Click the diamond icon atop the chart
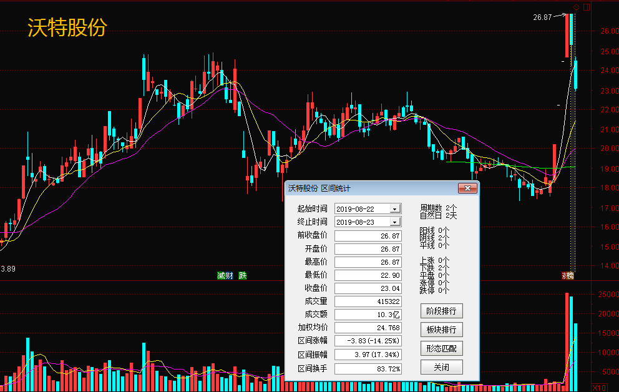Image resolution: width=619 pixels, height=392 pixels. pos(577,7)
